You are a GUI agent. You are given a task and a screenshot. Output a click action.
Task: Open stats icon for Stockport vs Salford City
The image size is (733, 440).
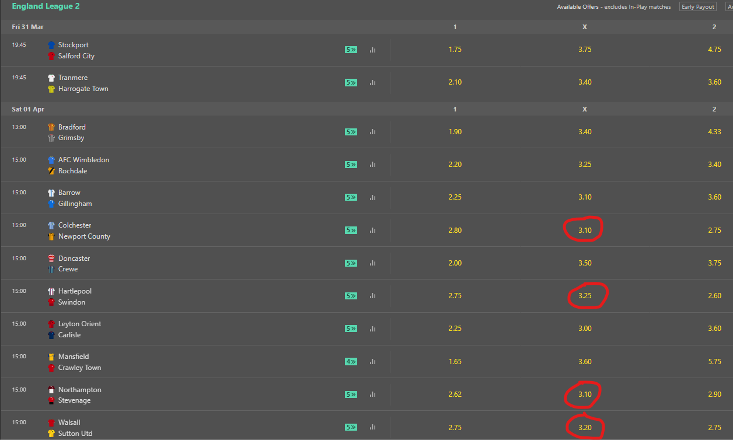(372, 50)
